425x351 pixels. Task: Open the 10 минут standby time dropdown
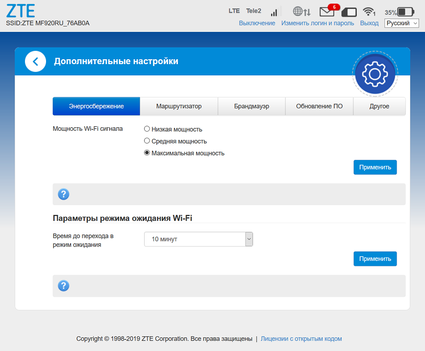point(198,239)
